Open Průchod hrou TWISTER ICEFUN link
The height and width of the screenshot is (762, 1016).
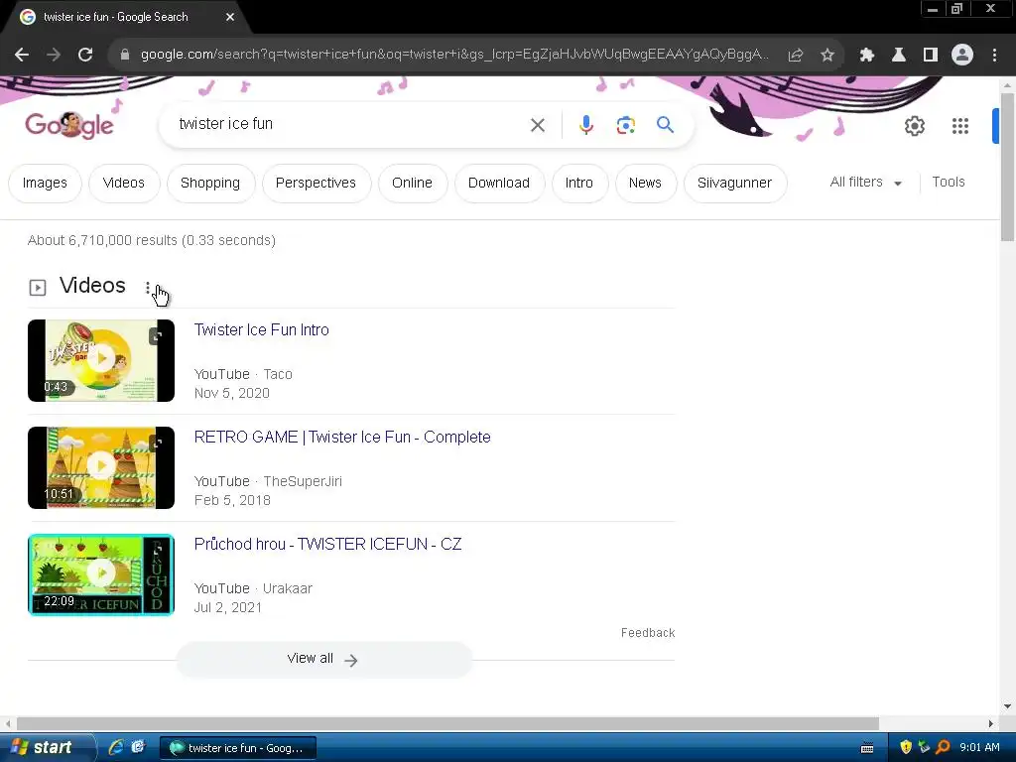(x=327, y=545)
